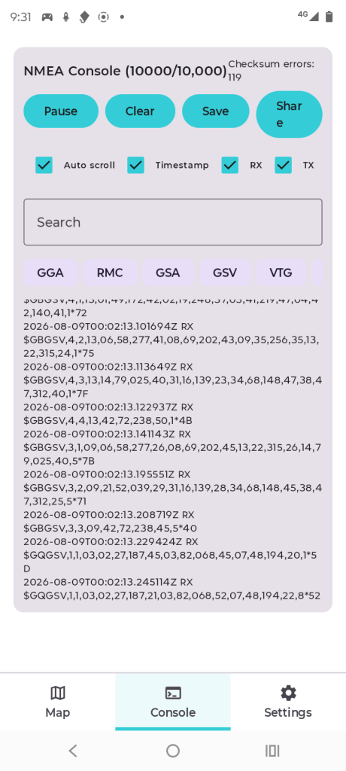Save the NMEA log

point(216,111)
